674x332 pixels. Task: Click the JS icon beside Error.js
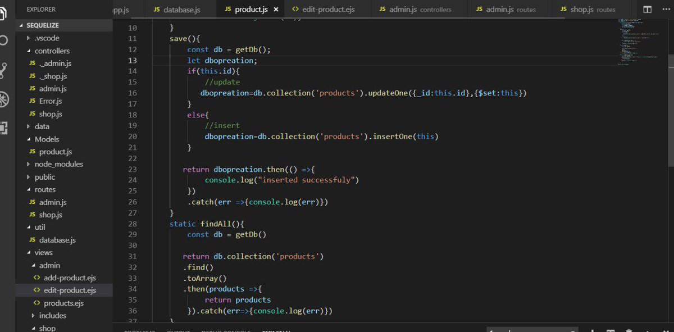point(33,101)
